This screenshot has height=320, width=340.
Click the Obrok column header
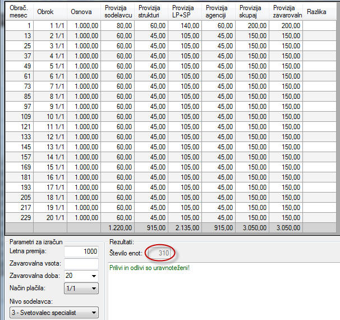coord(50,12)
